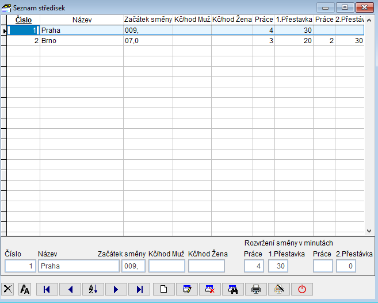378x303 pixels.
Task: Click the red power exit icon
Action: coord(302,289)
